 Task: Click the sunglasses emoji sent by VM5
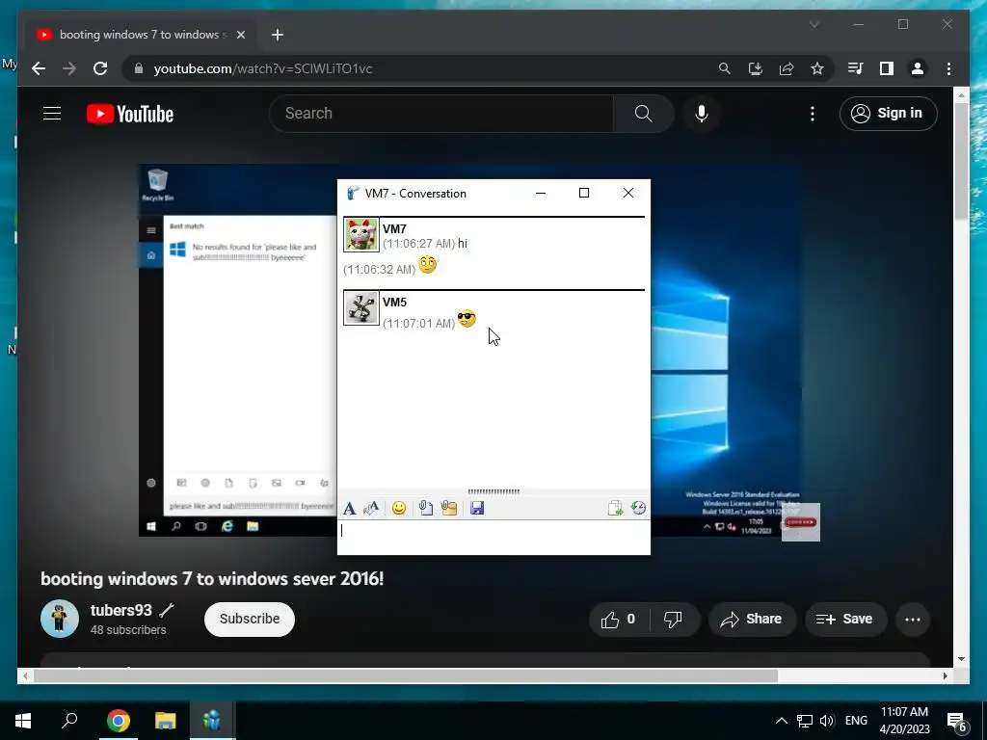(x=467, y=319)
